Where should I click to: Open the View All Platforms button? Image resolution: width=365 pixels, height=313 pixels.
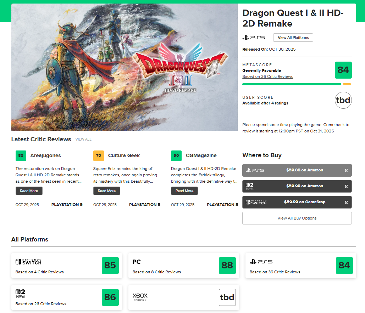(x=293, y=37)
